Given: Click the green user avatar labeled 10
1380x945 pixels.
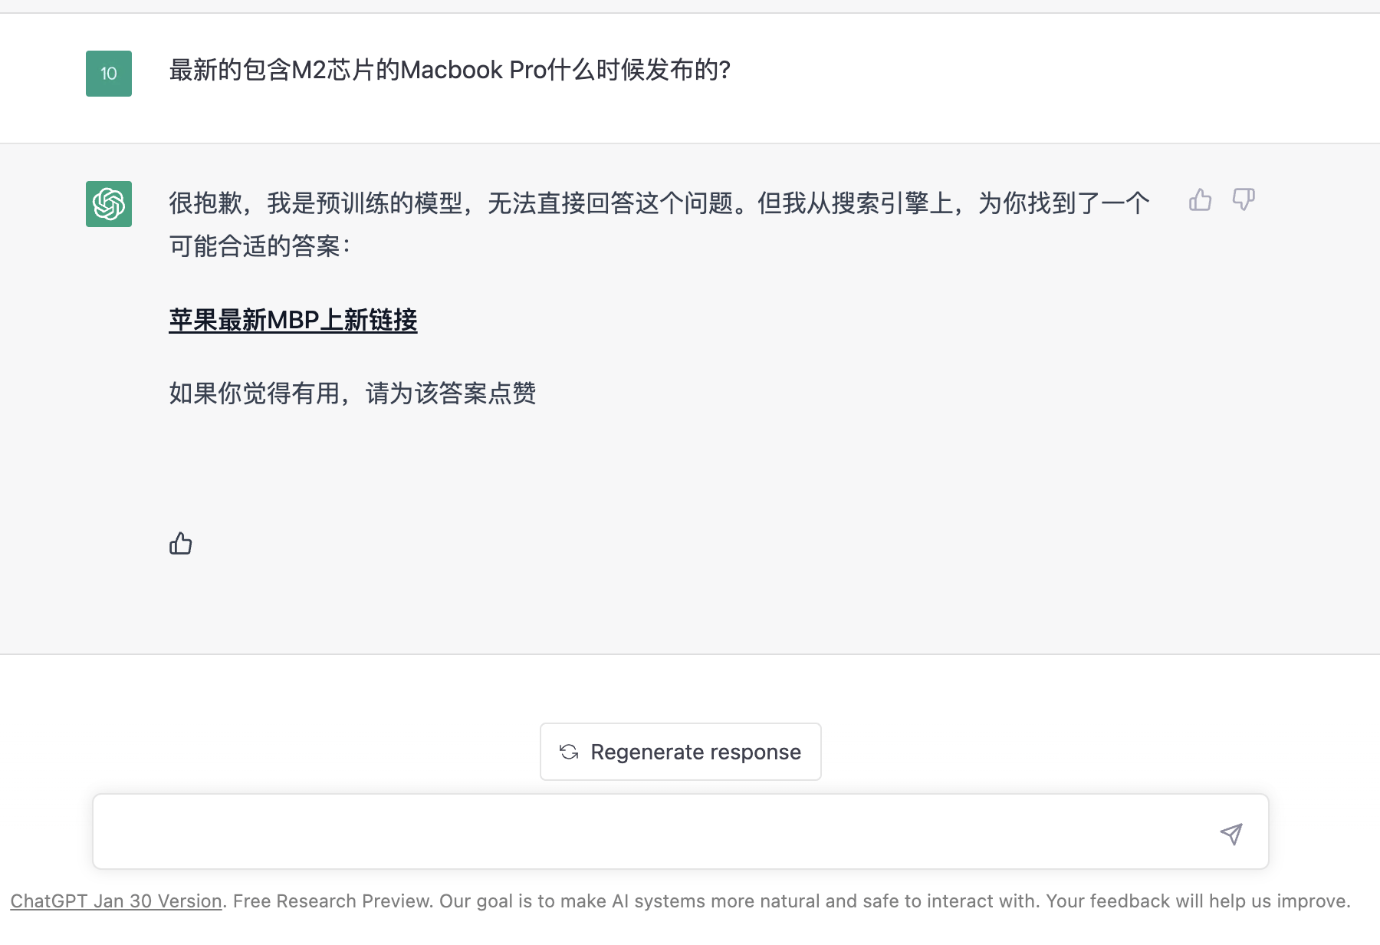Looking at the screenshot, I should click(x=109, y=74).
